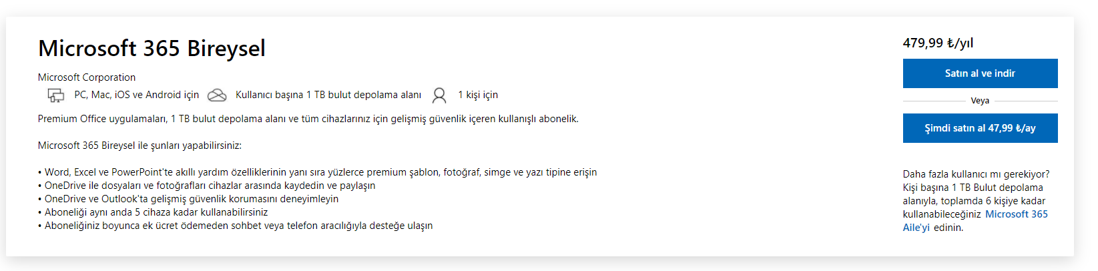1098x271 pixels.
Task: Click the 479,99 ₺/yıl price text
Action: (938, 43)
